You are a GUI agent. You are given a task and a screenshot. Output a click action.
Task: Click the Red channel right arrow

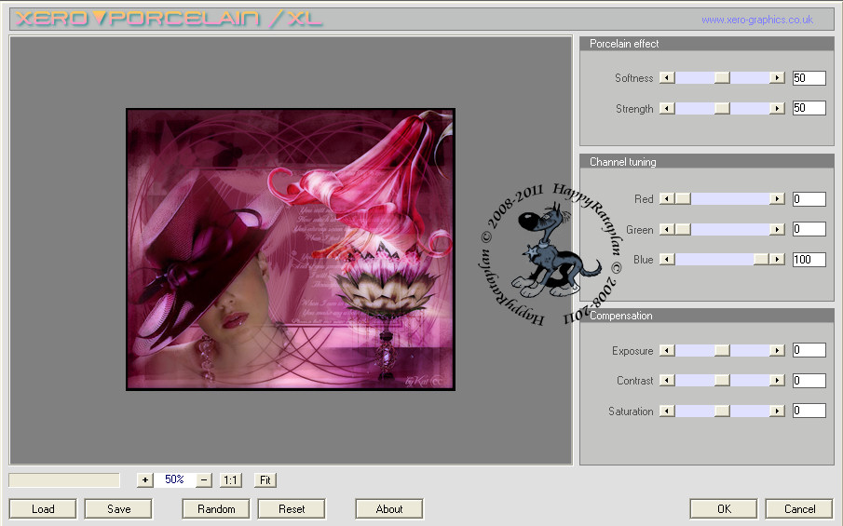pos(777,199)
